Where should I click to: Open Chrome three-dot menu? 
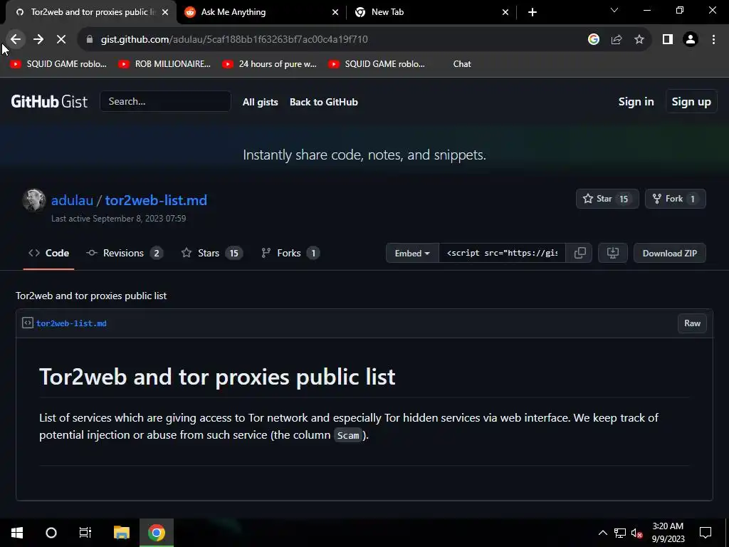pos(713,40)
